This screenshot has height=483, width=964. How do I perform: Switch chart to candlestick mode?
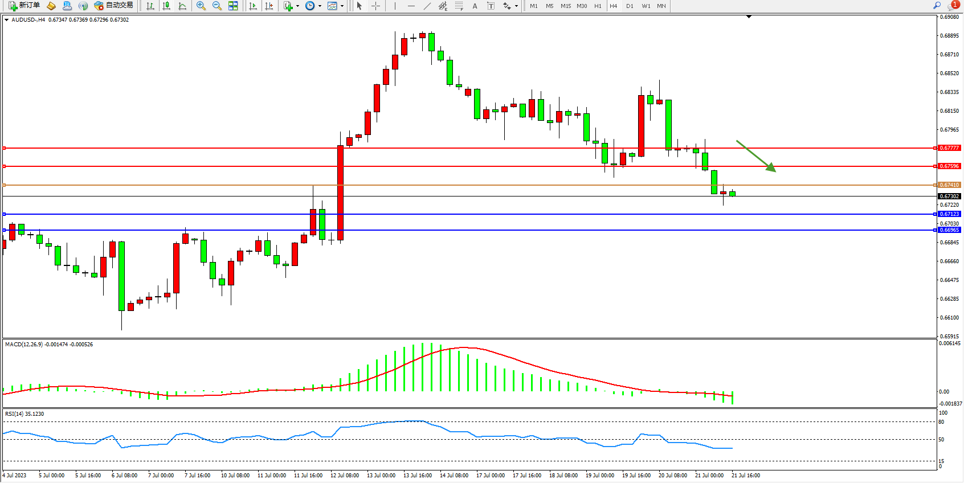(x=166, y=6)
